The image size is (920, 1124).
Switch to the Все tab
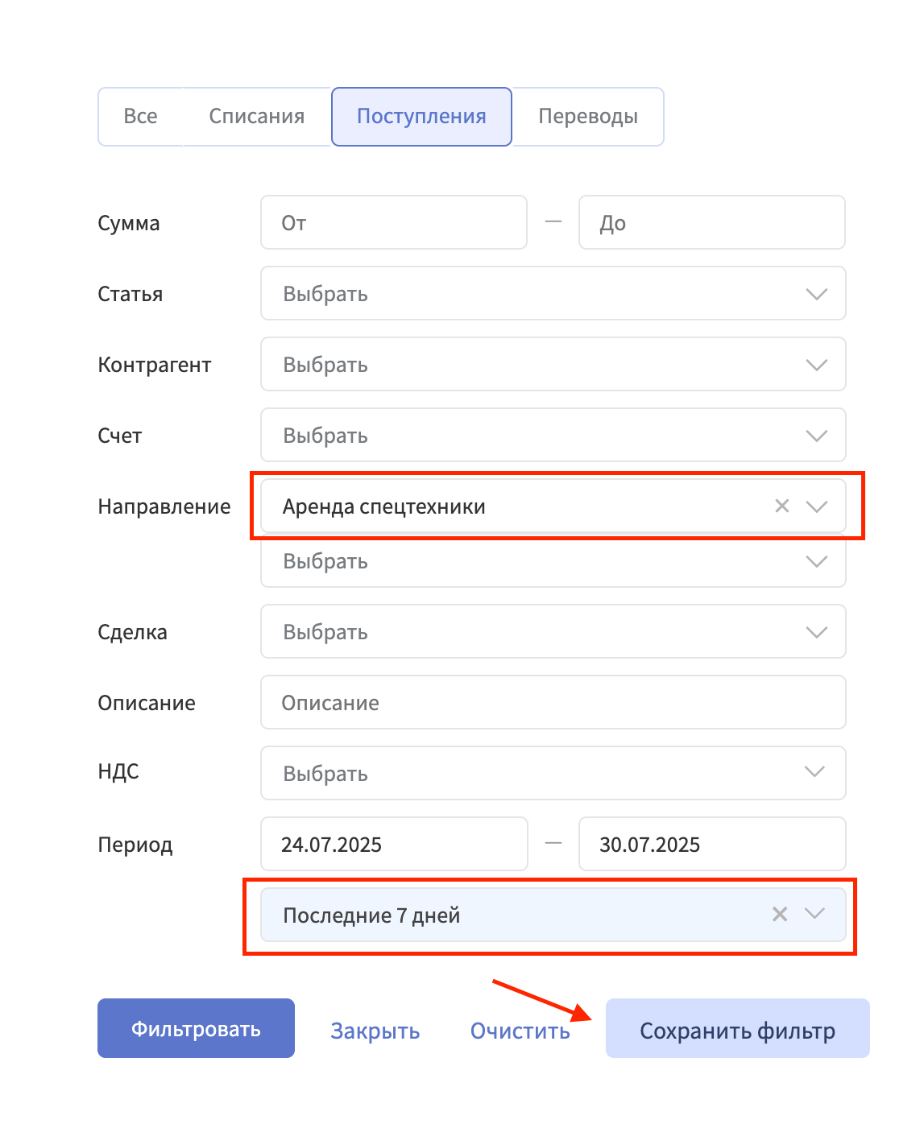(x=140, y=117)
